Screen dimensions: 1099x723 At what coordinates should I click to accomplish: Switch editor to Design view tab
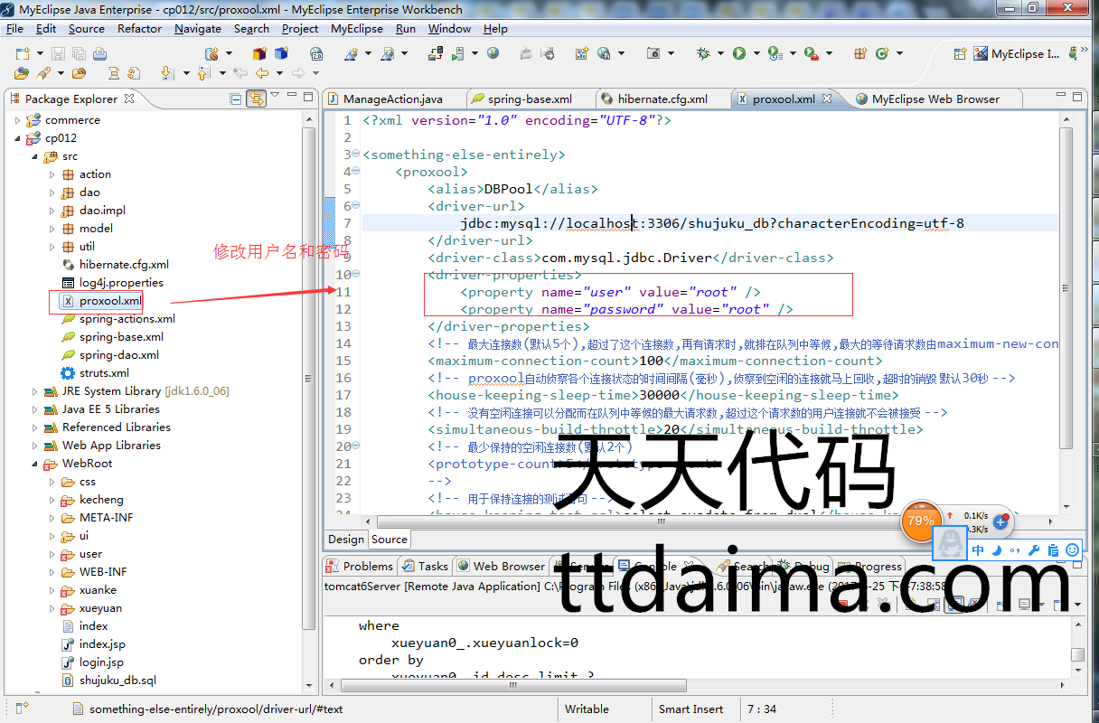point(346,540)
